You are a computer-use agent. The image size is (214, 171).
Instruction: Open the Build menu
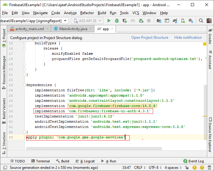pyautogui.click(x=102, y=13)
